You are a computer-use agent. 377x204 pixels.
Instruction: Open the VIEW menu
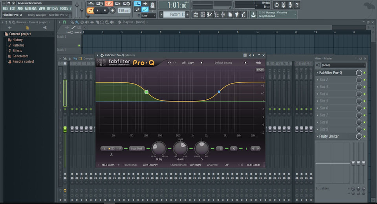pos(42,8)
